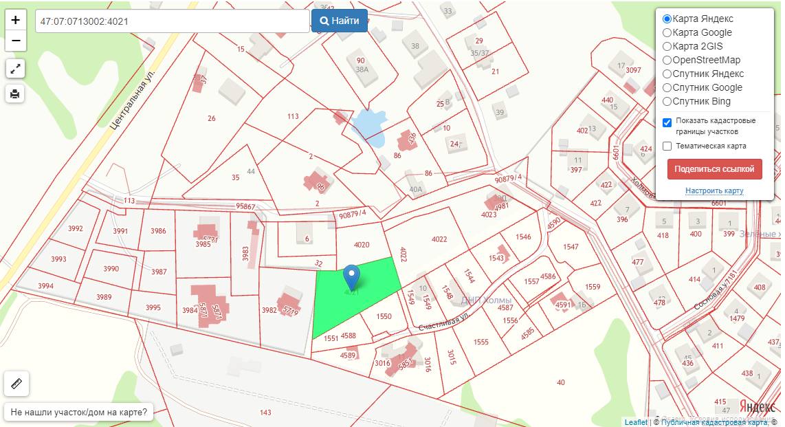The width and height of the screenshot is (785, 427).
Task: Click parcel number 1555
Action: coord(481,342)
